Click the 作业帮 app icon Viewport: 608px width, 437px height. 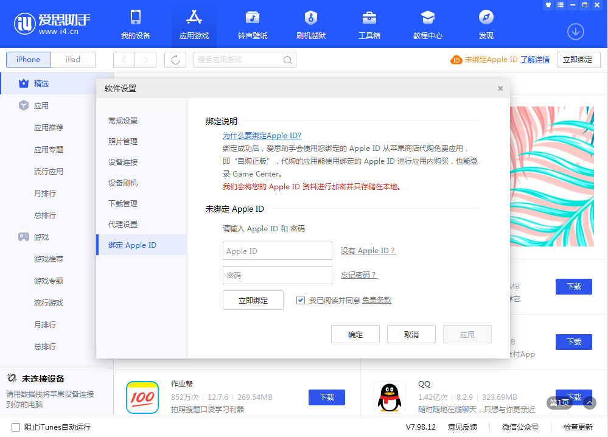[142, 397]
